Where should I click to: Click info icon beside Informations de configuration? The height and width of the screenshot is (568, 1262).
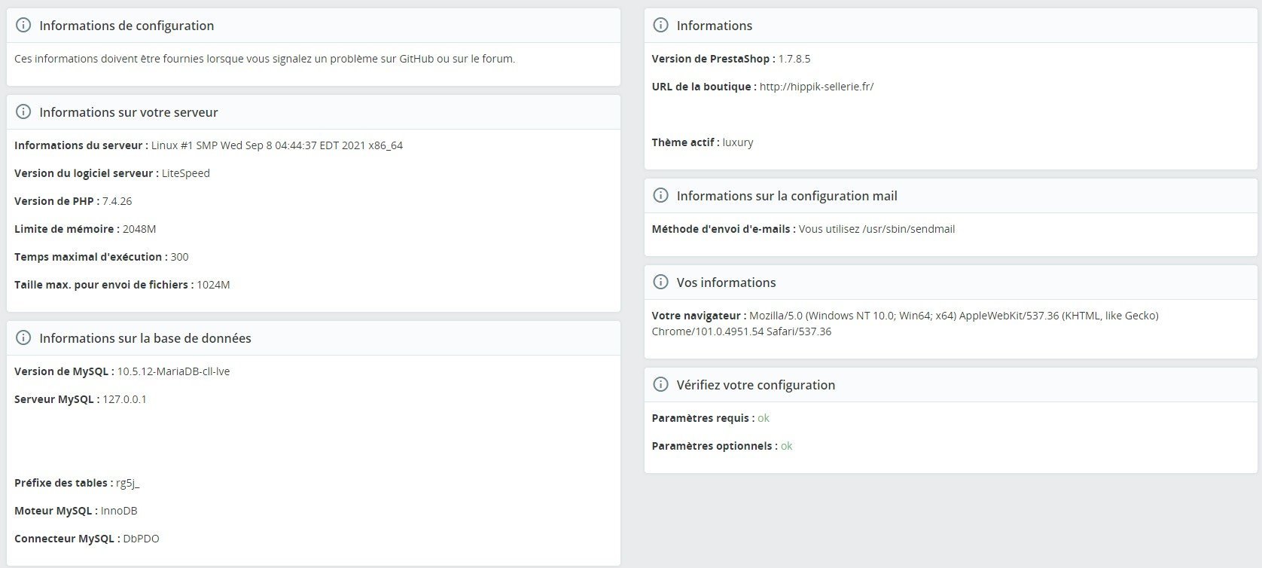coord(23,26)
